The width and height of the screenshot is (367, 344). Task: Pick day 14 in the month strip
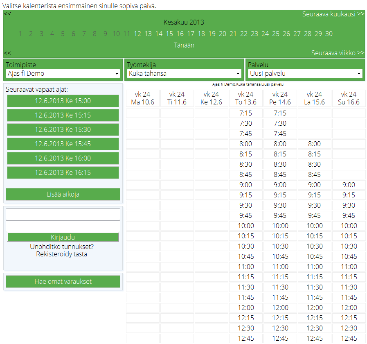click(x=159, y=34)
